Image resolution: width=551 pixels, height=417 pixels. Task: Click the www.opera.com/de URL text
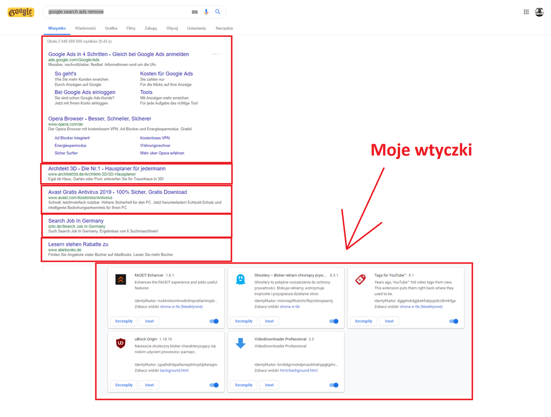66,124
